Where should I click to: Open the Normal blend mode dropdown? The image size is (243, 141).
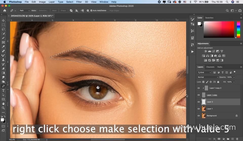pos(208,77)
